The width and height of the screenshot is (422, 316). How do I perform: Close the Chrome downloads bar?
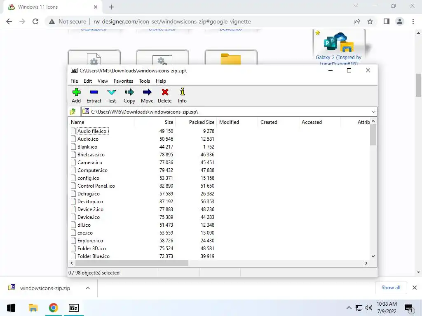415,288
